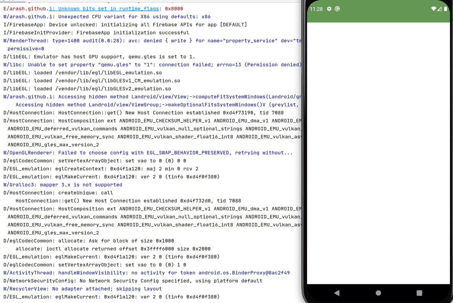
Task: Click the 11:28 clock in emulator status bar
Action: click(x=316, y=9)
